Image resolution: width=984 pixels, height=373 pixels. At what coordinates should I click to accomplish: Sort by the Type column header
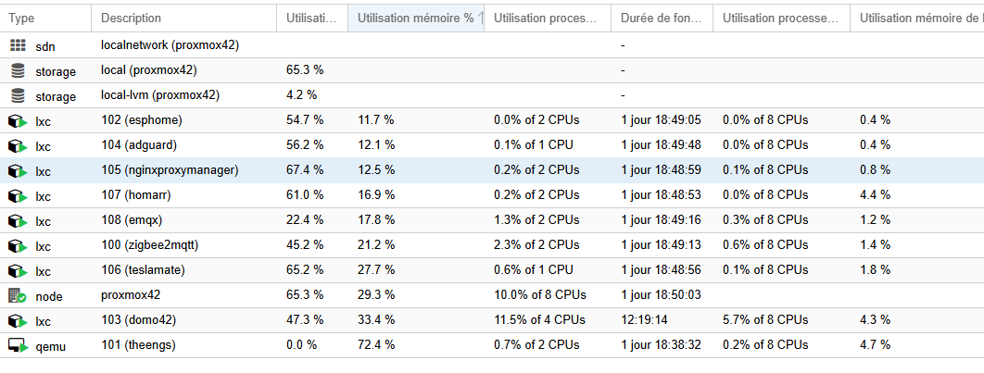(x=45, y=19)
